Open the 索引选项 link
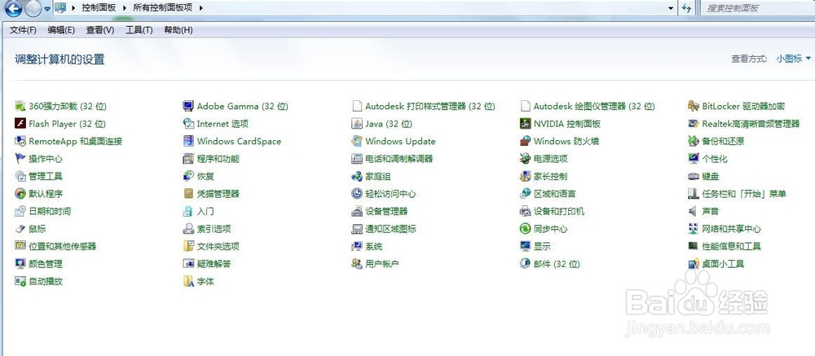 214,229
